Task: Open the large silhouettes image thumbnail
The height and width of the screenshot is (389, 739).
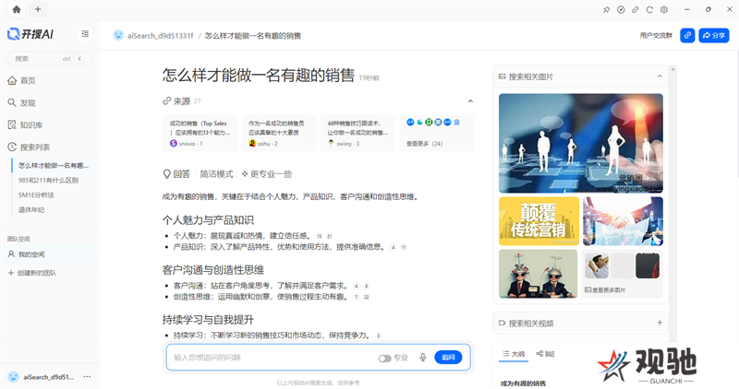Action: (581, 143)
